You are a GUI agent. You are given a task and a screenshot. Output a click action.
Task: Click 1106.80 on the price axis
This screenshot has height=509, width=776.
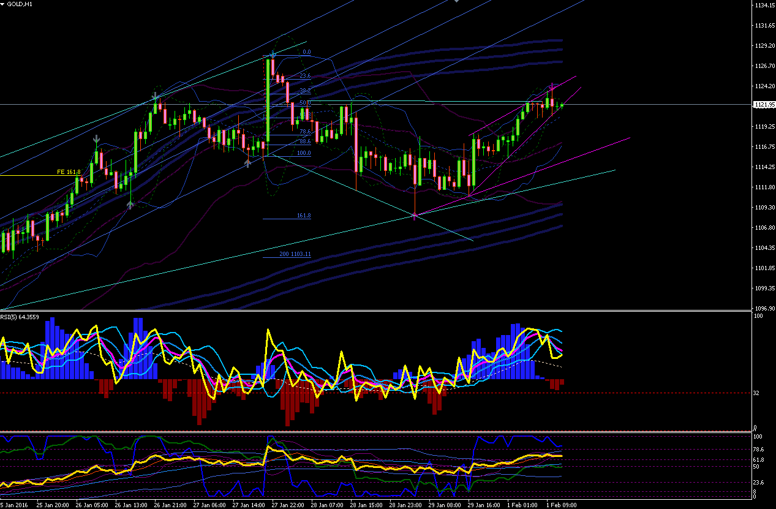pyautogui.click(x=764, y=227)
